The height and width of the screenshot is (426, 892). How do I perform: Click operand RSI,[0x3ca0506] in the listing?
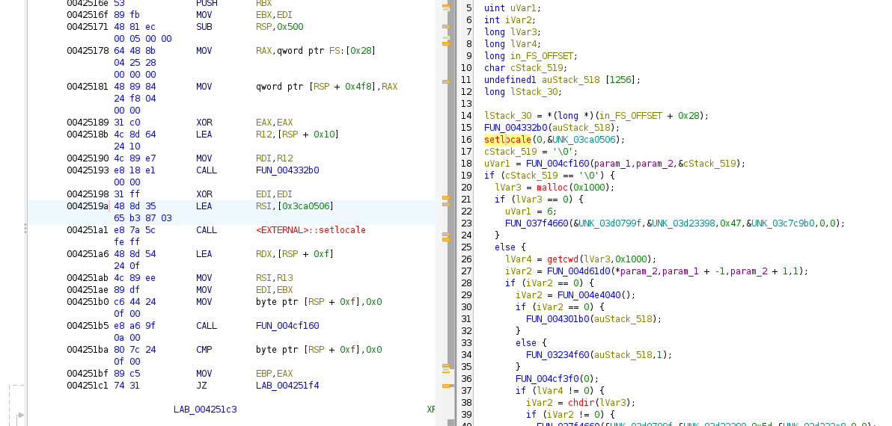295,206
